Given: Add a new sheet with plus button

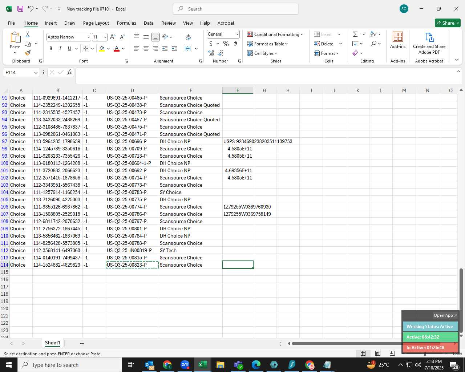Looking at the screenshot, I should click(x=82, y=343).
